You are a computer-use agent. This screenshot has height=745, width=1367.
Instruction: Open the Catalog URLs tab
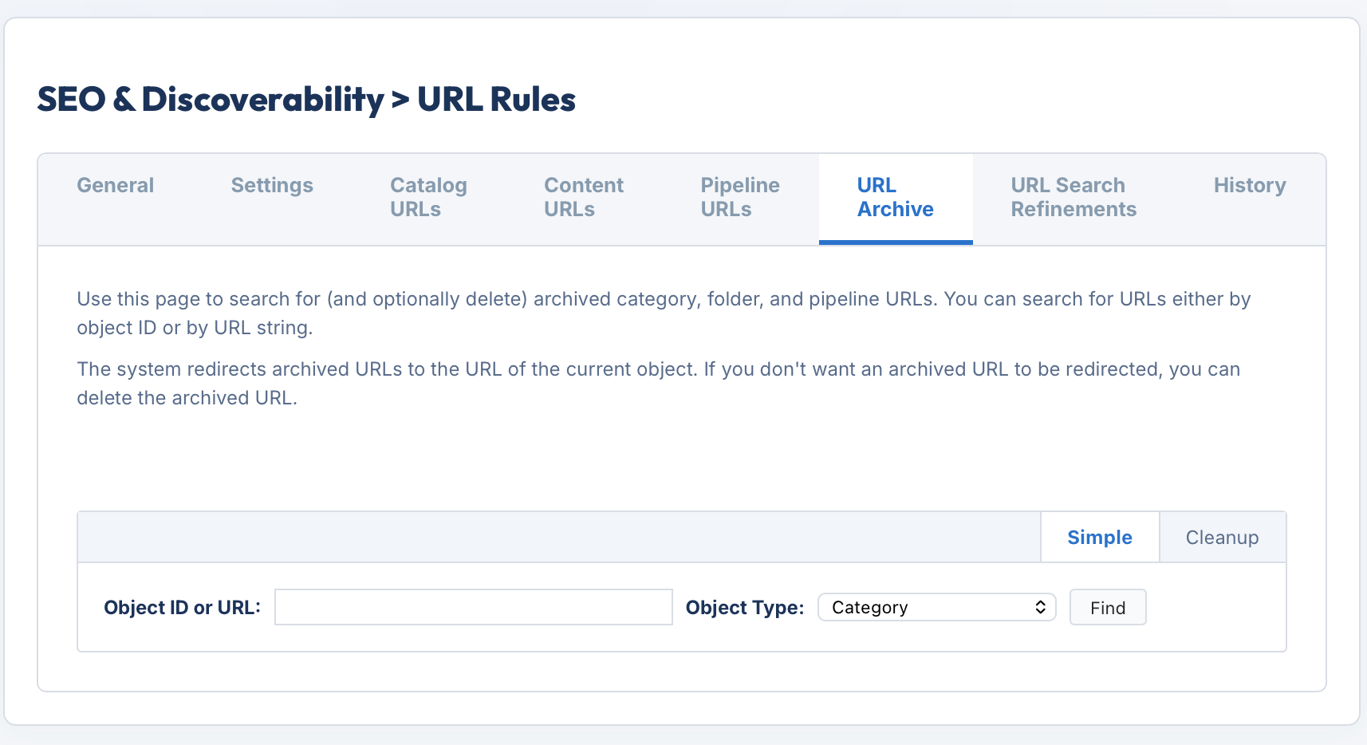click(428, 197)
